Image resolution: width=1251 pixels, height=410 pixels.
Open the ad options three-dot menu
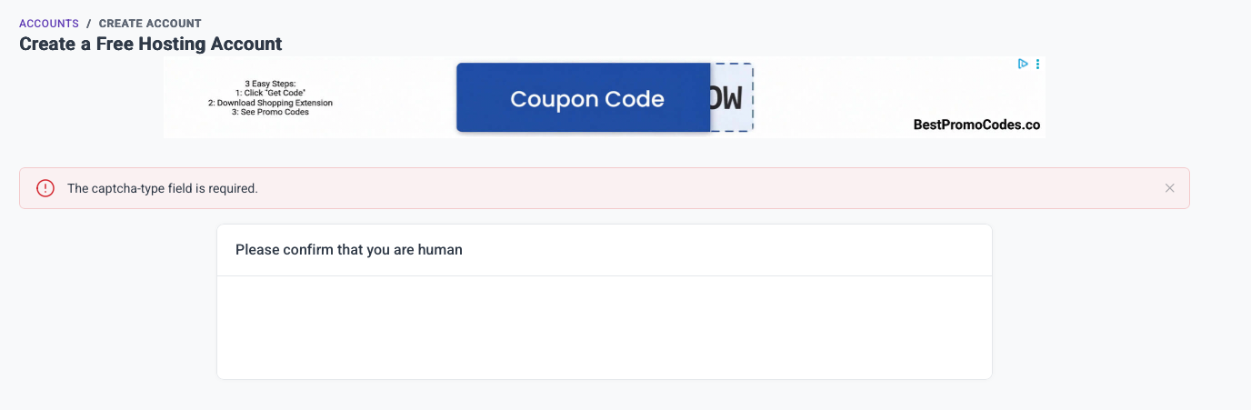pyautogui.click(x=1037, y=65)
